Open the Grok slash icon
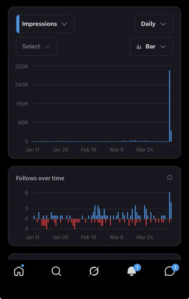 pyautogui.click(x=94, y=271)
